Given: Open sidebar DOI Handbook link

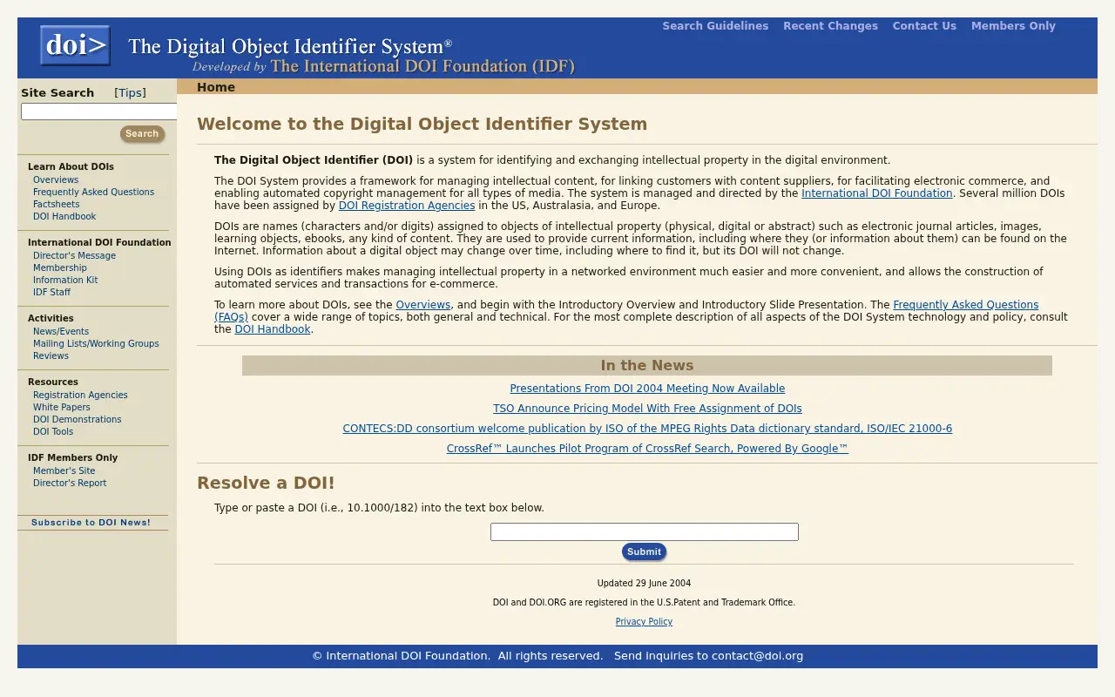Looking at the screenshot, I should (64, 217).
